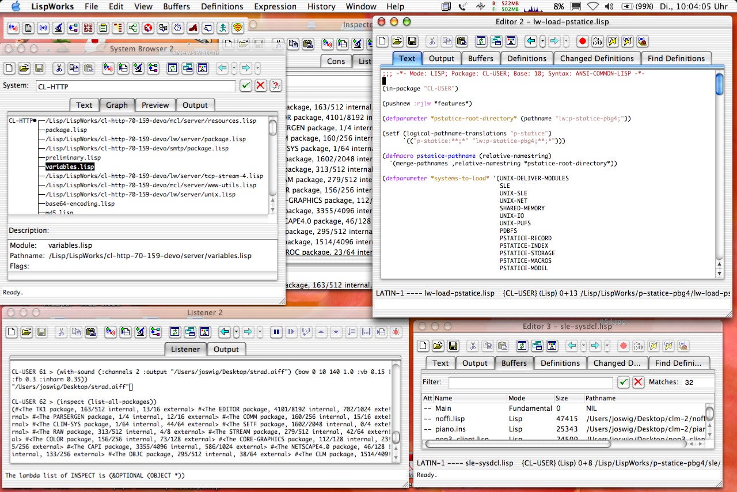Select the Text tab in System Browser 2

coord(84,105)
